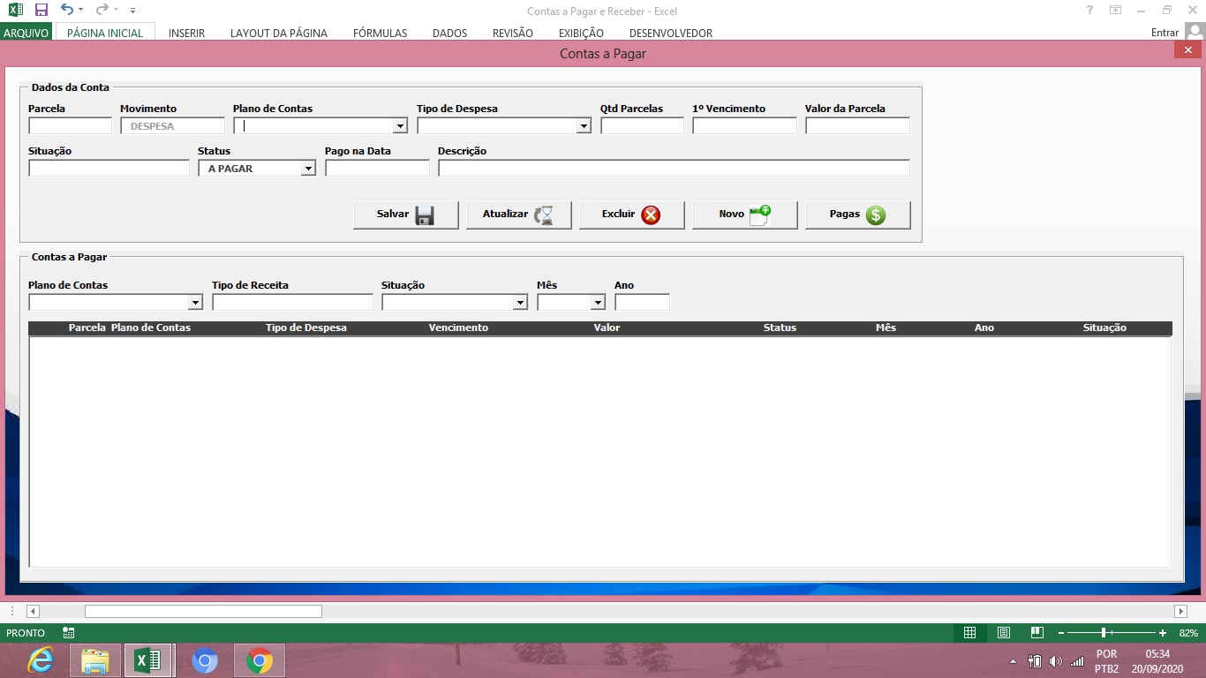The height and width of the screenshot is (678, 1206).
Task: Click the Pagas button with the dollar sign
Action: coord(857,215)
